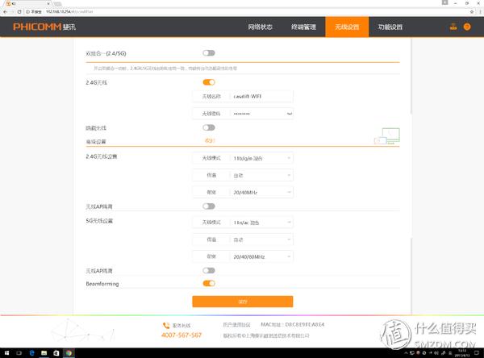The width and height of the screenshot is (484, 358).
Task: Edit the 2.4G wireless password field
Action: [243, 114]
